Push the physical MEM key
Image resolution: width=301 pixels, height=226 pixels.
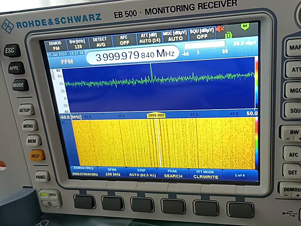(33, 141)
